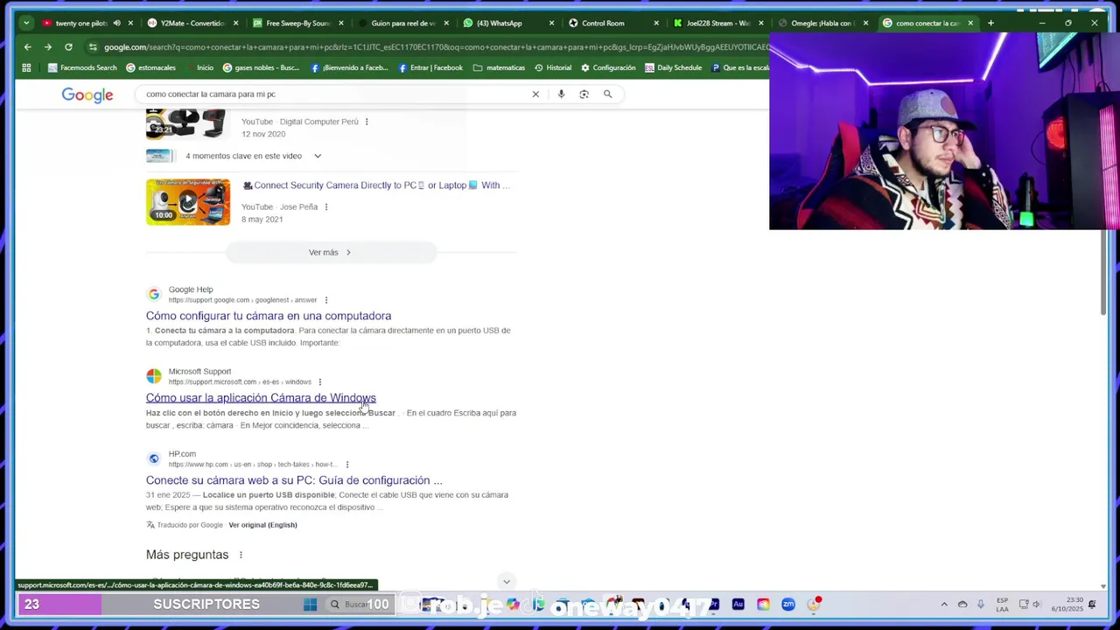Open the bookmarks apps grid icon

tap(26, 67)
